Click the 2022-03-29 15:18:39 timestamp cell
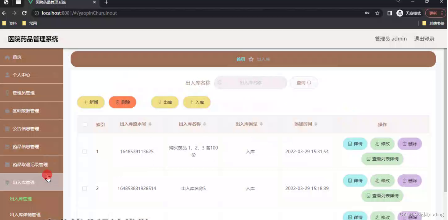 coord(307,188)
